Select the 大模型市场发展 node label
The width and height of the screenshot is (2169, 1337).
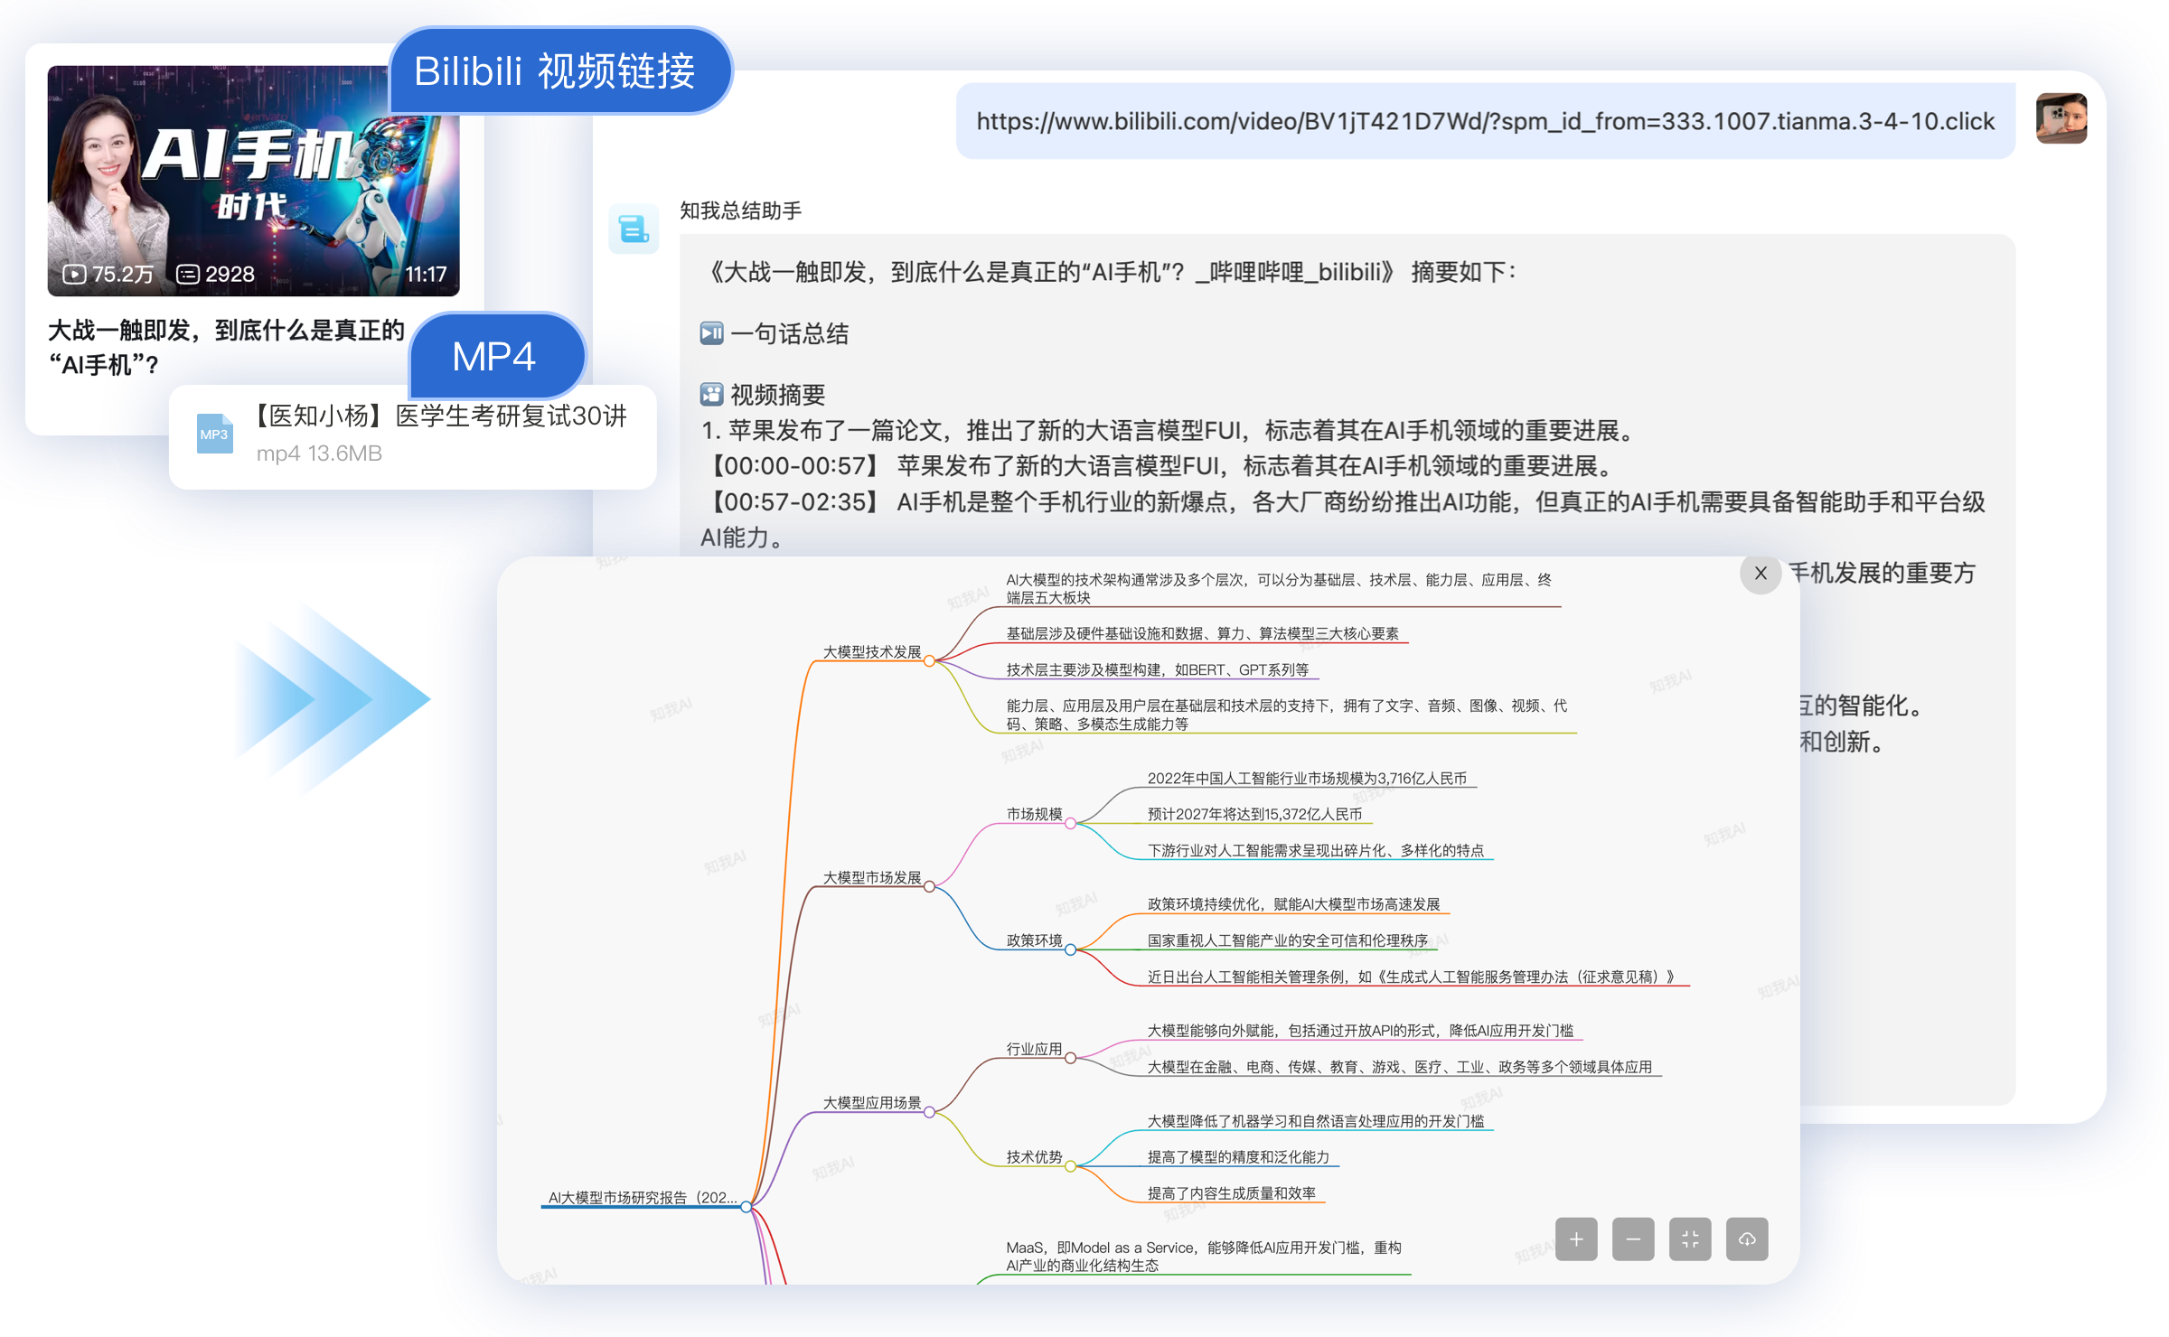point(871,877)
